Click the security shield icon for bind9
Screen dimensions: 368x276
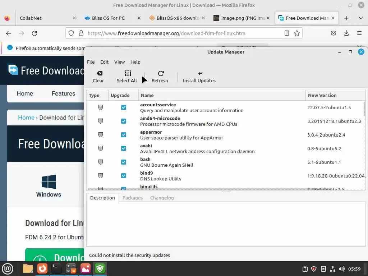(101, 175)
